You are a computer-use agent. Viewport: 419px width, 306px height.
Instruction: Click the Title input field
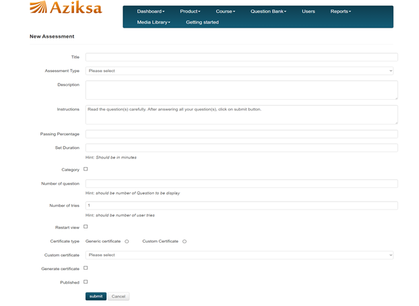[x=242, y=57]
